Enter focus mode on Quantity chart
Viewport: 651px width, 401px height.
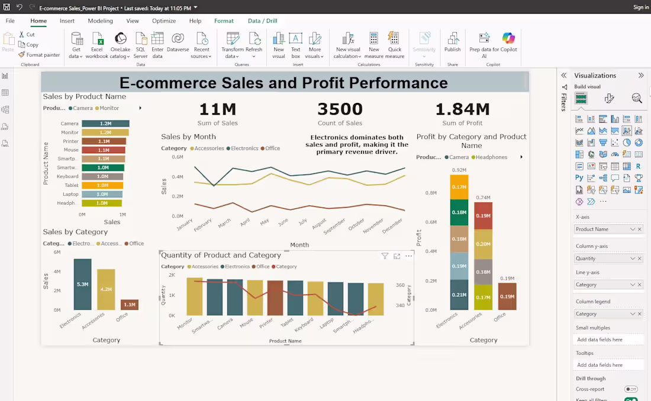pos(397,256)
